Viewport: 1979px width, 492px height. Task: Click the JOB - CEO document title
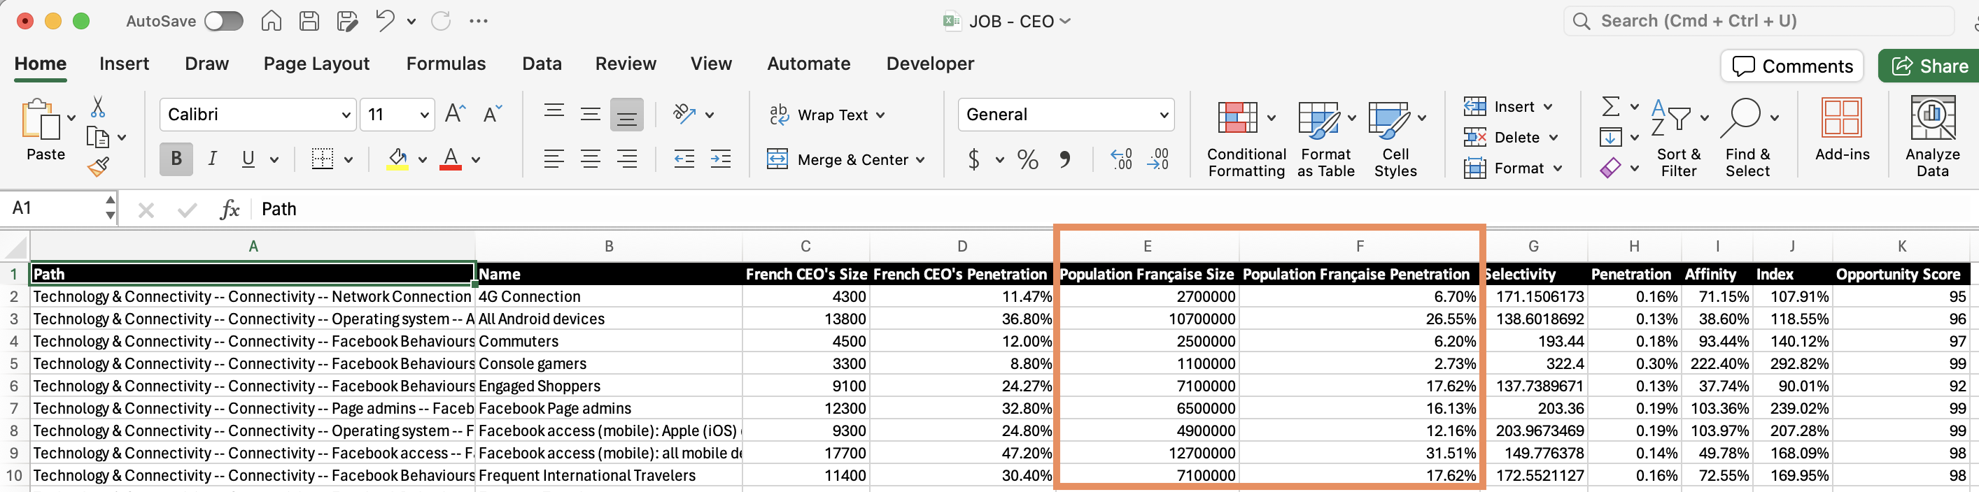1011,22
